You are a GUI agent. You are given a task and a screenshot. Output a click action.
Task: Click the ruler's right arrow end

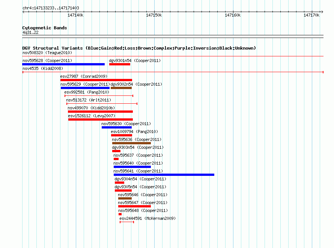point(322,12)
